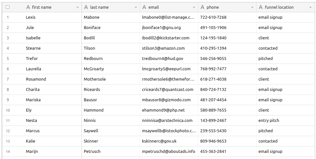The image size is (316, 159).
Task: Expand the email column options arrow
Action: click(194, 7)
